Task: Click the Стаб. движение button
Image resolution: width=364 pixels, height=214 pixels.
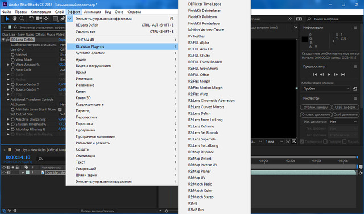Action: click(x=345, y=114)
